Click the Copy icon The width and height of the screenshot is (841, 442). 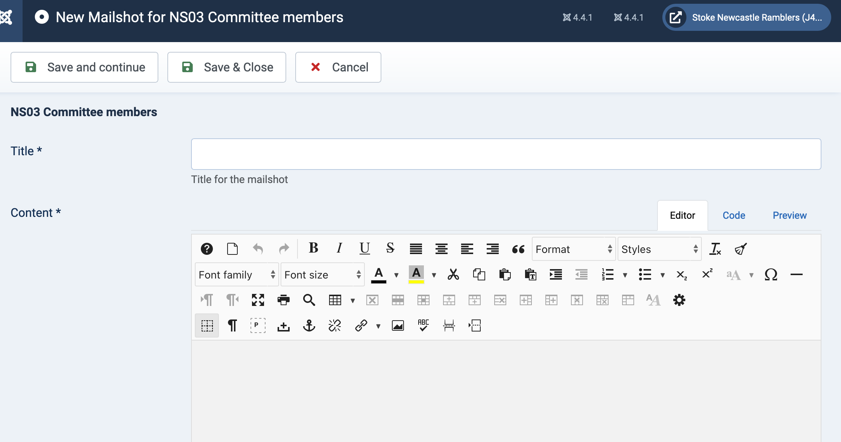pyautogui.click(x=479, y=274)
